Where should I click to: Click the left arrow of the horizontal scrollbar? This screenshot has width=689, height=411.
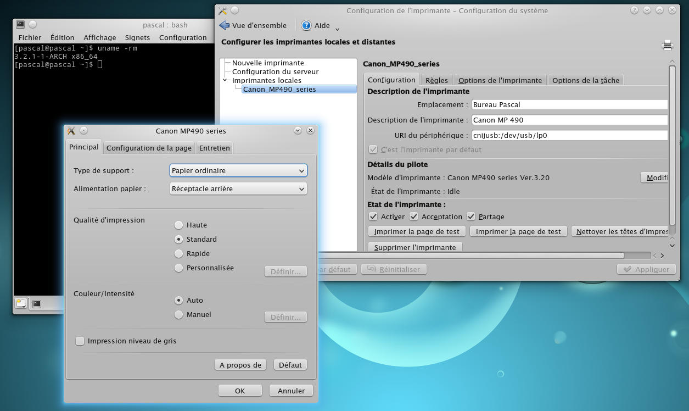click(654, 256)
